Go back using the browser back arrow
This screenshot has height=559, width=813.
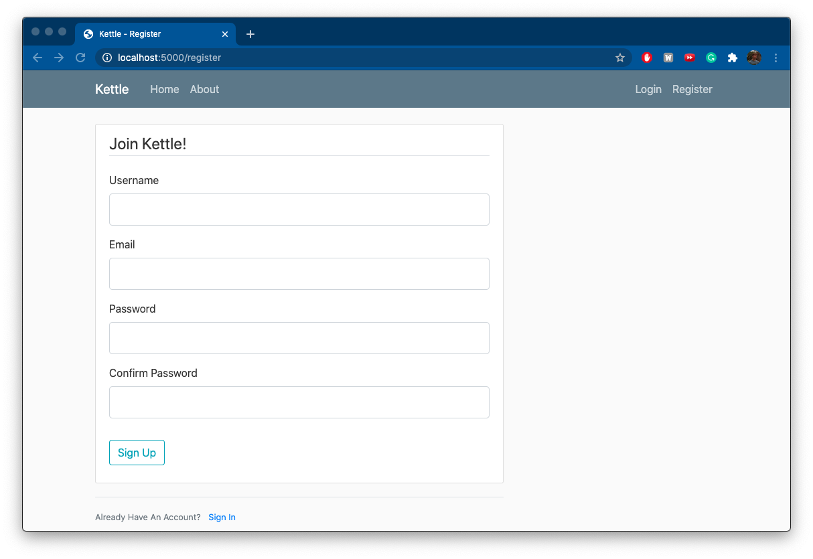pos(38,58)
